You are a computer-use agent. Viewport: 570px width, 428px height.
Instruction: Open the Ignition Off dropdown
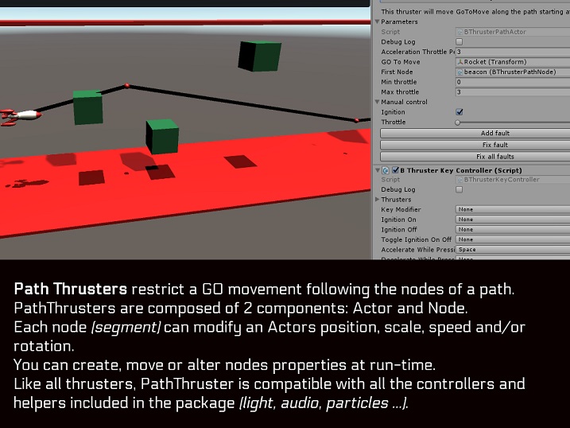coord(513,229)
